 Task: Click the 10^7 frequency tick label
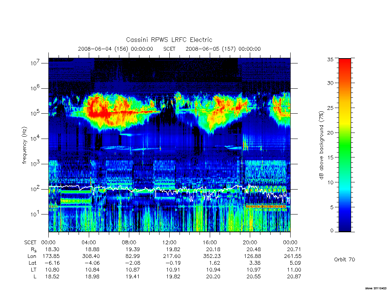[36, 63]
